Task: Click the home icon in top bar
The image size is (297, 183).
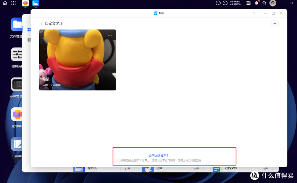Action: coord(5,3)
